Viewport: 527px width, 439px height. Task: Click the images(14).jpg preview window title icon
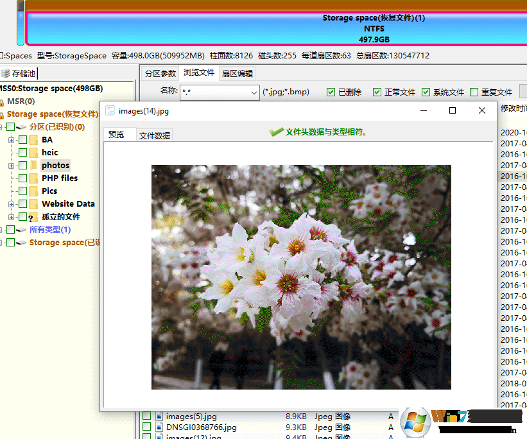coord(110,110)
